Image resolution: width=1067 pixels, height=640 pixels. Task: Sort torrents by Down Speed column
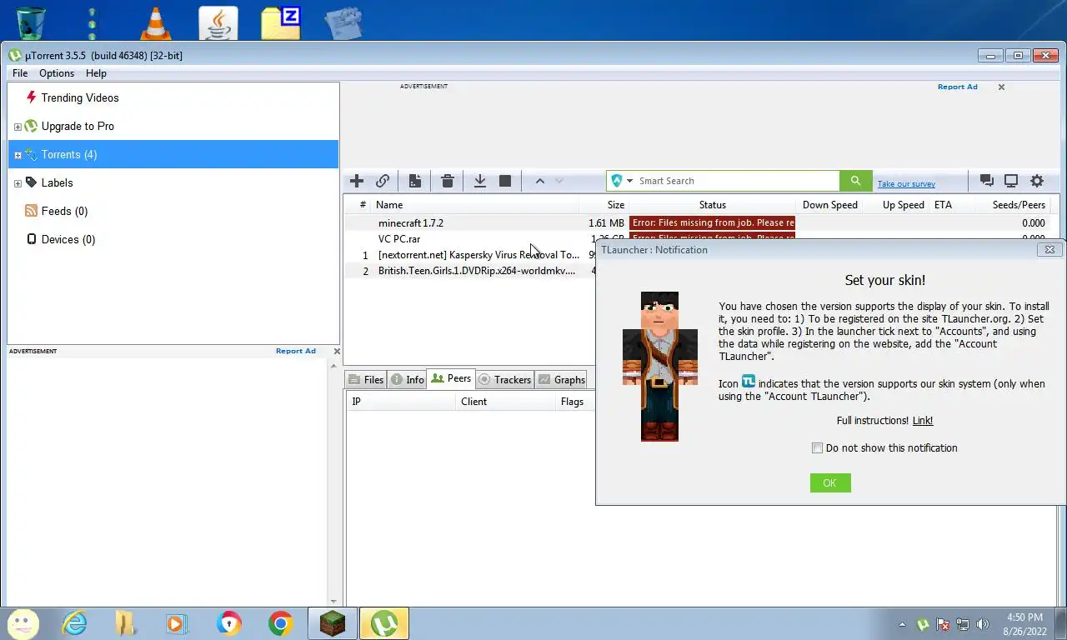(x=830, y=205)
